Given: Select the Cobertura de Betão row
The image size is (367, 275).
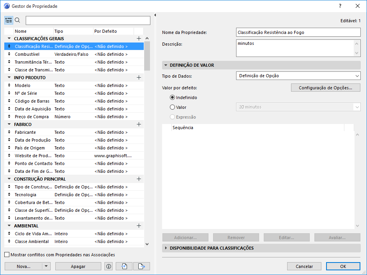Looking at the screenshot, I should (x=74, y=202).
